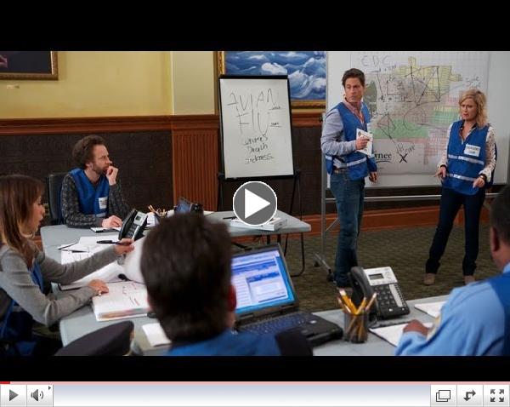
Task: Click the share arrow icon
Action: (469, 395)
